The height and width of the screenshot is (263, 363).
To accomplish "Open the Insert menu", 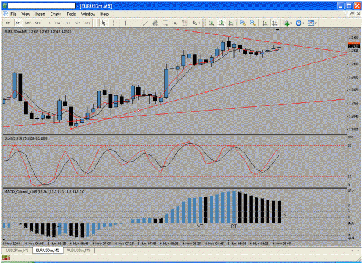I will [x=40, y=14].
